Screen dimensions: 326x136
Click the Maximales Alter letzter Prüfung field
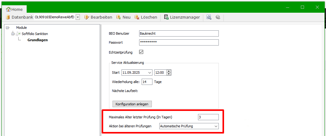(208, 117)
